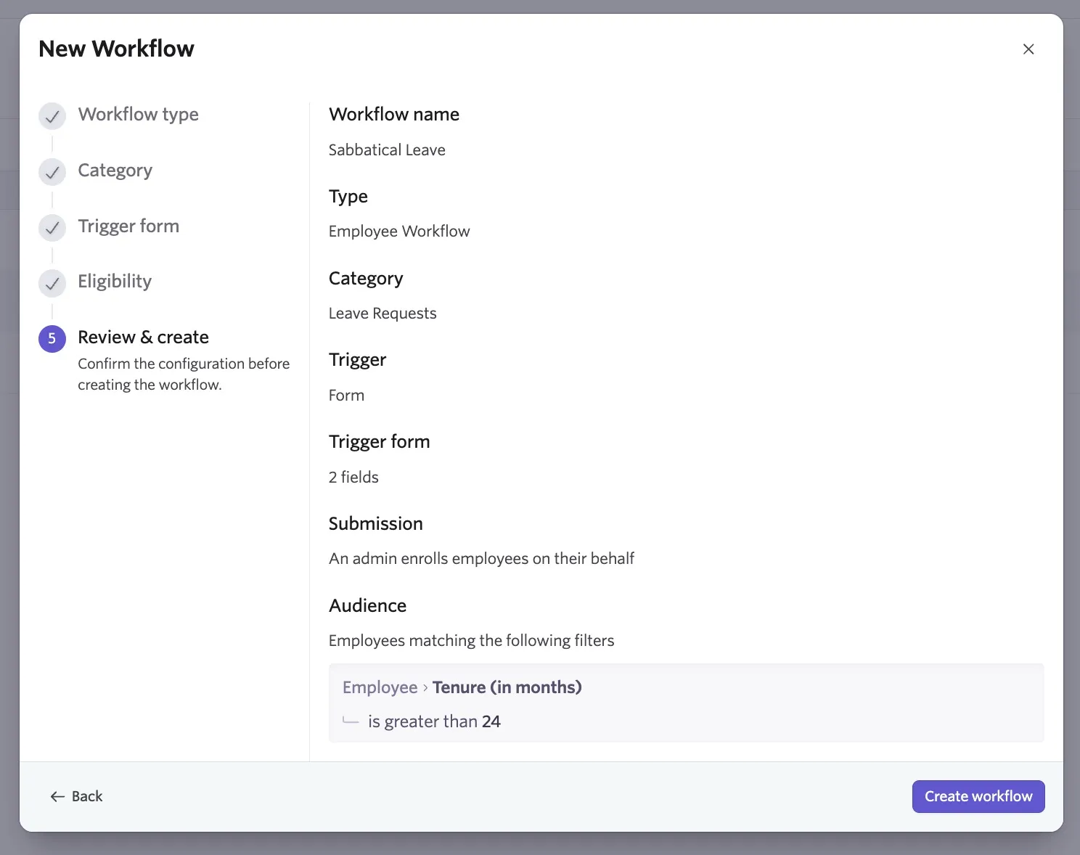Click the Sabbatical Leave workflow name

(387, 150)
